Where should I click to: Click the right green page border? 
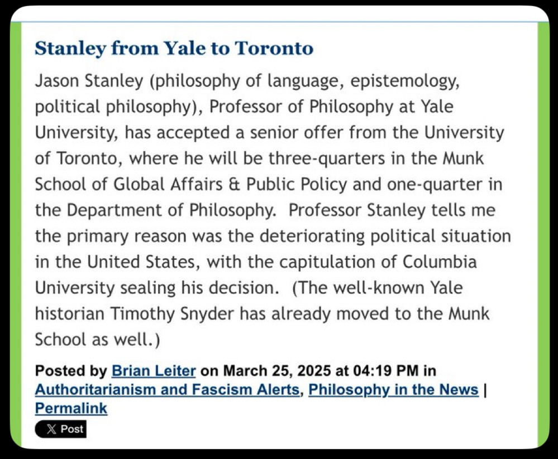(x=543, y=234)
